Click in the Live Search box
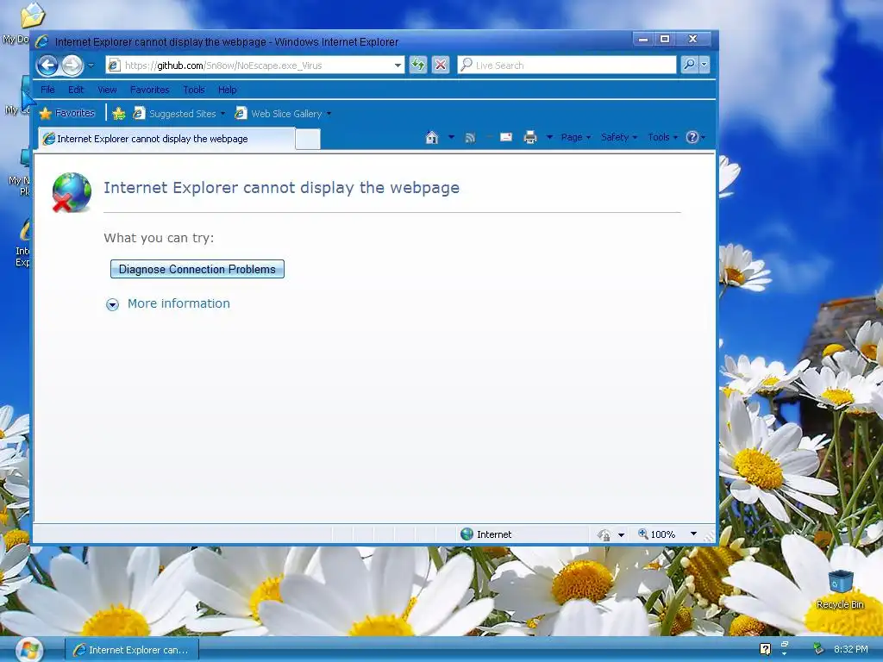 (567, 66)
